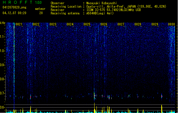The image size is (178, 113).
Task: Click the 0.8 frequency axis label
Action: tap(3, 79)
